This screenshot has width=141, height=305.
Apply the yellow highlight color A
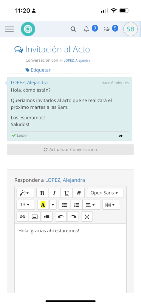43,205
